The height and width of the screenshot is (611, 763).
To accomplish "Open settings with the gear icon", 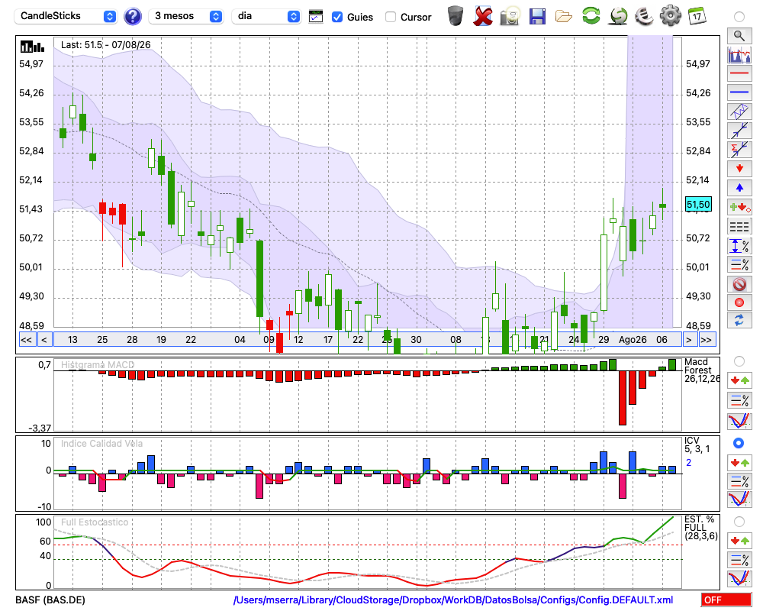I will [671, 16].
